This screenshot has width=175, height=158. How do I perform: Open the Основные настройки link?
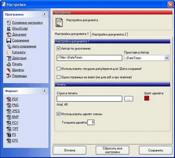[27, 23]
